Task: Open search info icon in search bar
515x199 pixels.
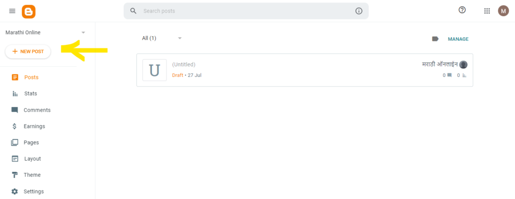Action: tap(359, 11)
